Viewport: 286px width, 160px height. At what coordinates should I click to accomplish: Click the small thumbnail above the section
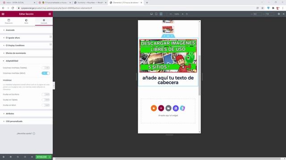[168, 30]
